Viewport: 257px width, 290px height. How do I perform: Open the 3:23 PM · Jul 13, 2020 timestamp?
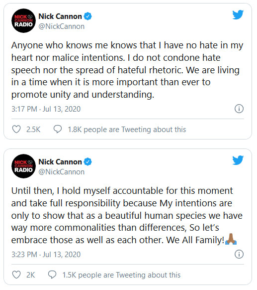46,254
